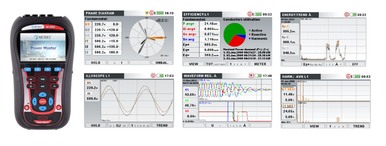Click the device power button

(59, 108)
